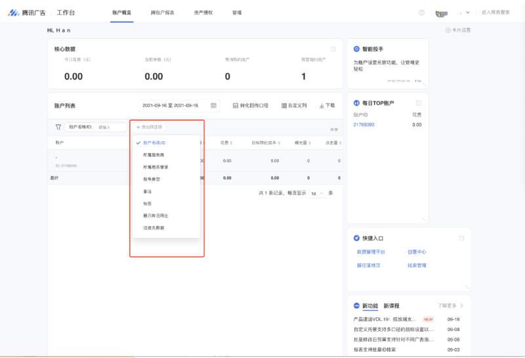Open the 2021-09-16 date range field
The image size is (525, 358).
(179, 105)
